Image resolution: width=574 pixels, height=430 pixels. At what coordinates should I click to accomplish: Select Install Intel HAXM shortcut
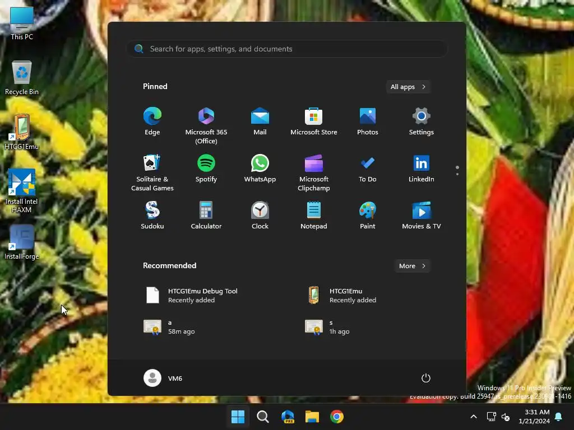click(x=22, y=191)
